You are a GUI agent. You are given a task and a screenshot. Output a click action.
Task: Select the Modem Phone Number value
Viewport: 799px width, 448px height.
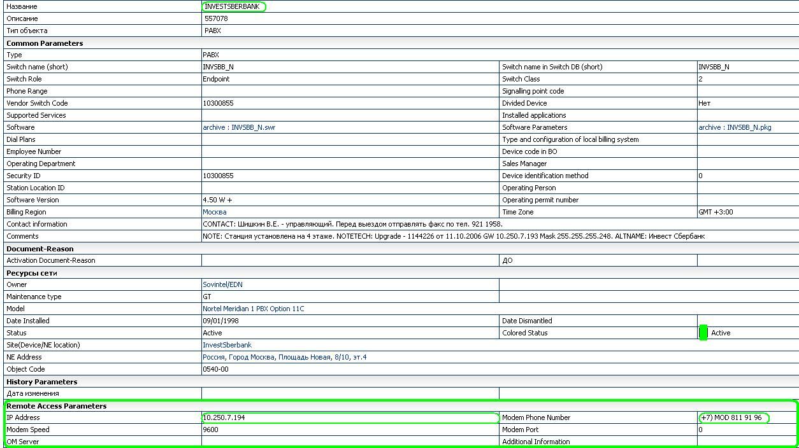click(x=731, y=417)
